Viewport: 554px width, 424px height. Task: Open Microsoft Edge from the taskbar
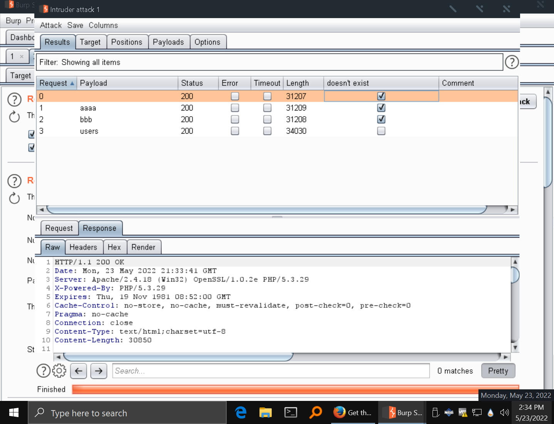pos(241,412)
